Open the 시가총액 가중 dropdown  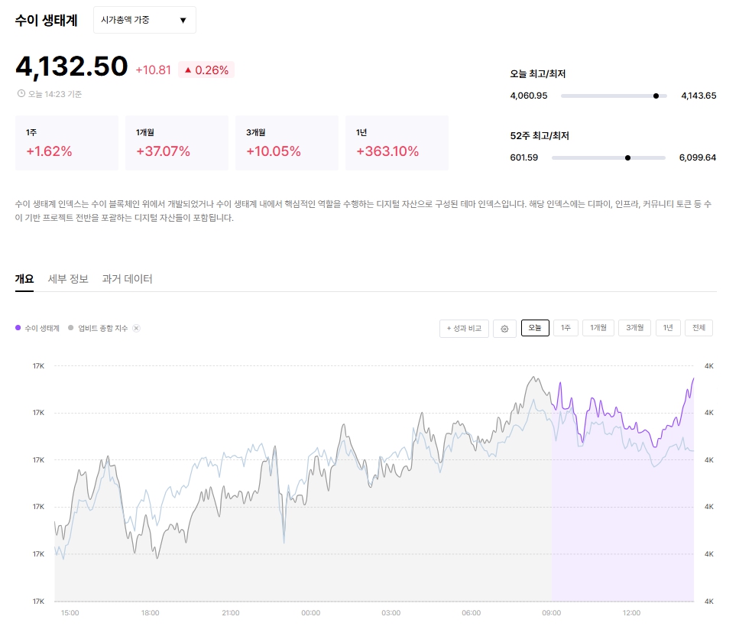click(144, 20)
